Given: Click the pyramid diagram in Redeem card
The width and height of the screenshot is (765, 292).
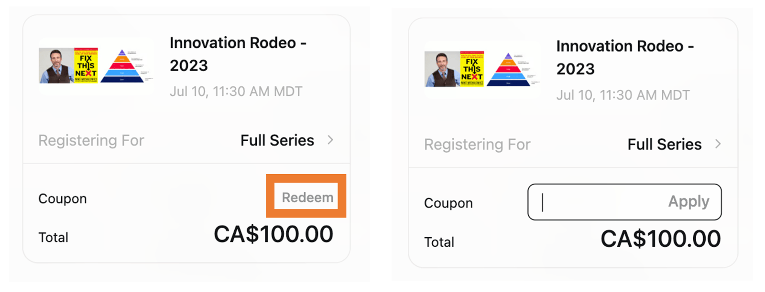Looking at the screenshot, I should (x=122, y=67).
